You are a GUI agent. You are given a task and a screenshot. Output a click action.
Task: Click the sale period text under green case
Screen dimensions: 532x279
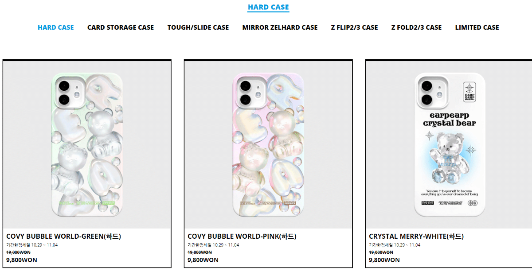[x=32, y=245]
